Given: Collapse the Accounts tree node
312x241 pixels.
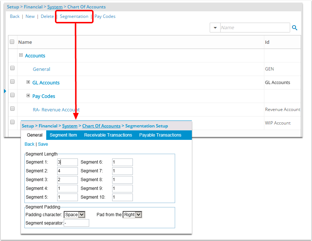Looking at the screenshot, I should point(21,55).
